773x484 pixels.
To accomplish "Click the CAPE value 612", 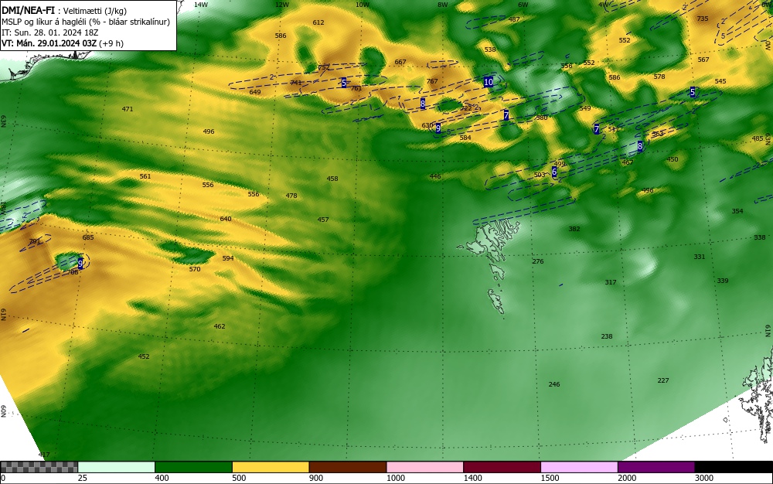I will (x=318, y=22).
